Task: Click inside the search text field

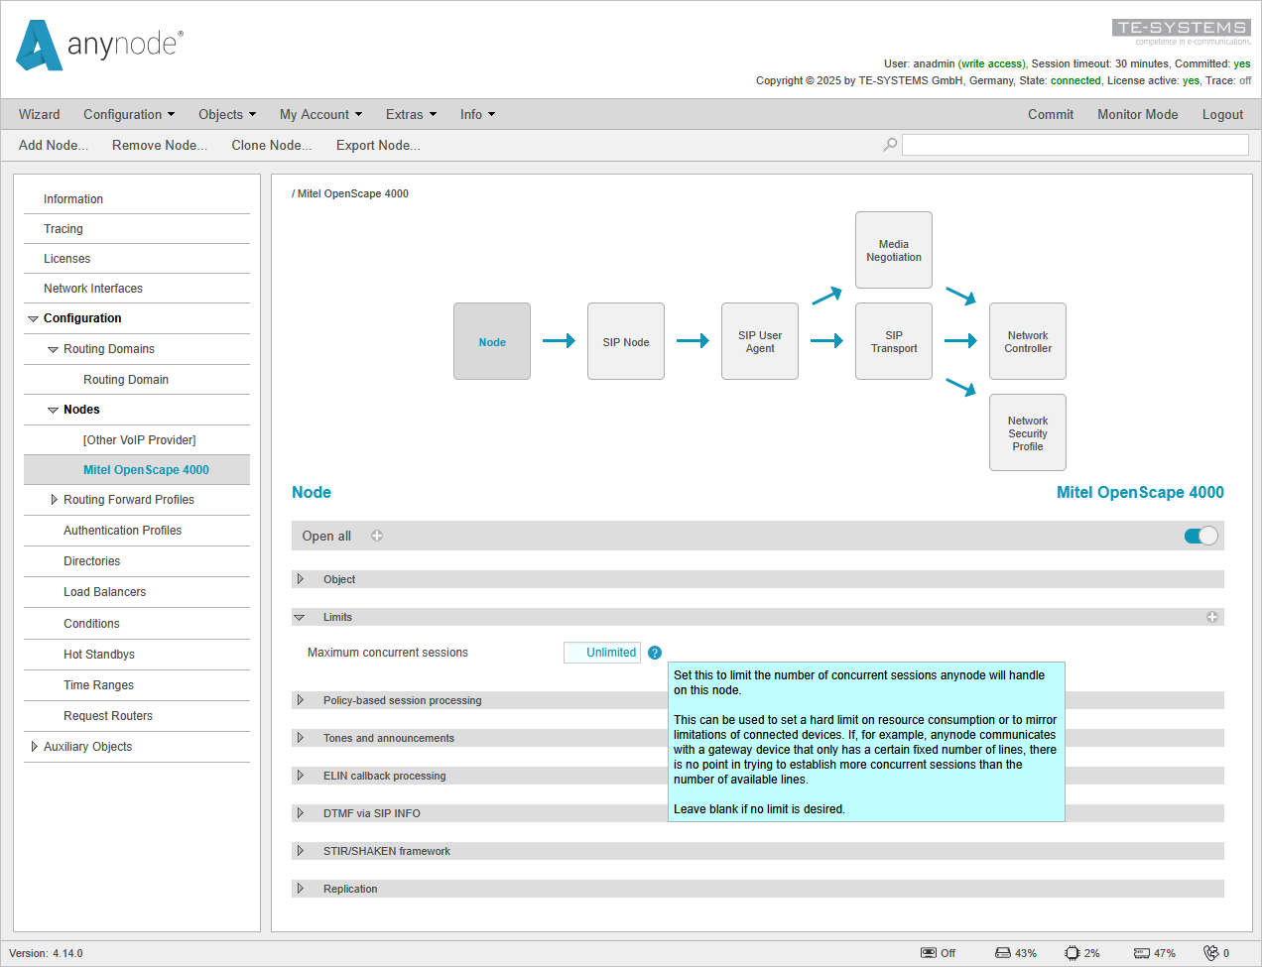Action: [x=1075, y=144]
